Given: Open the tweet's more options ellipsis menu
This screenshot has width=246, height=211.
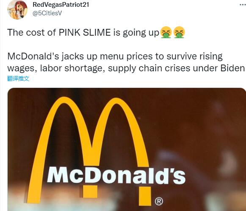Looking at the screenshot, I should [243, 5].
